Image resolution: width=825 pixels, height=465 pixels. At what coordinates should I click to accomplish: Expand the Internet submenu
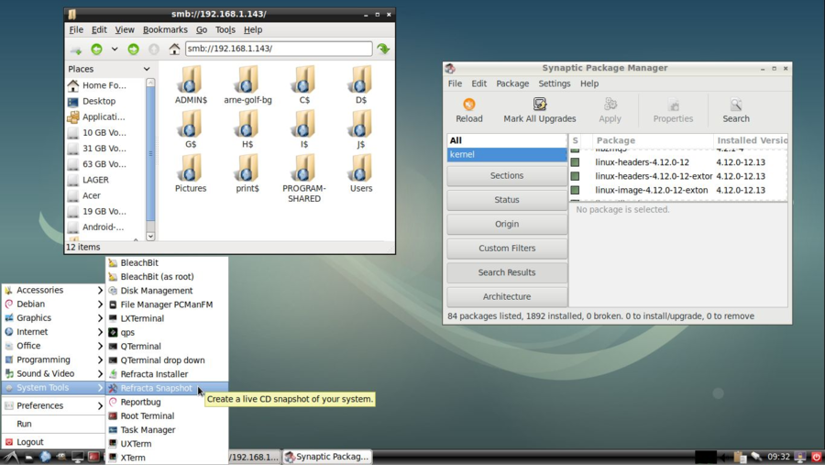click(53, 332)
